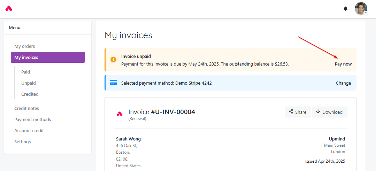The image size is (376, 171).
Task: Click the Invoice #U-INV-00004 title
Action: click(162, 112)
